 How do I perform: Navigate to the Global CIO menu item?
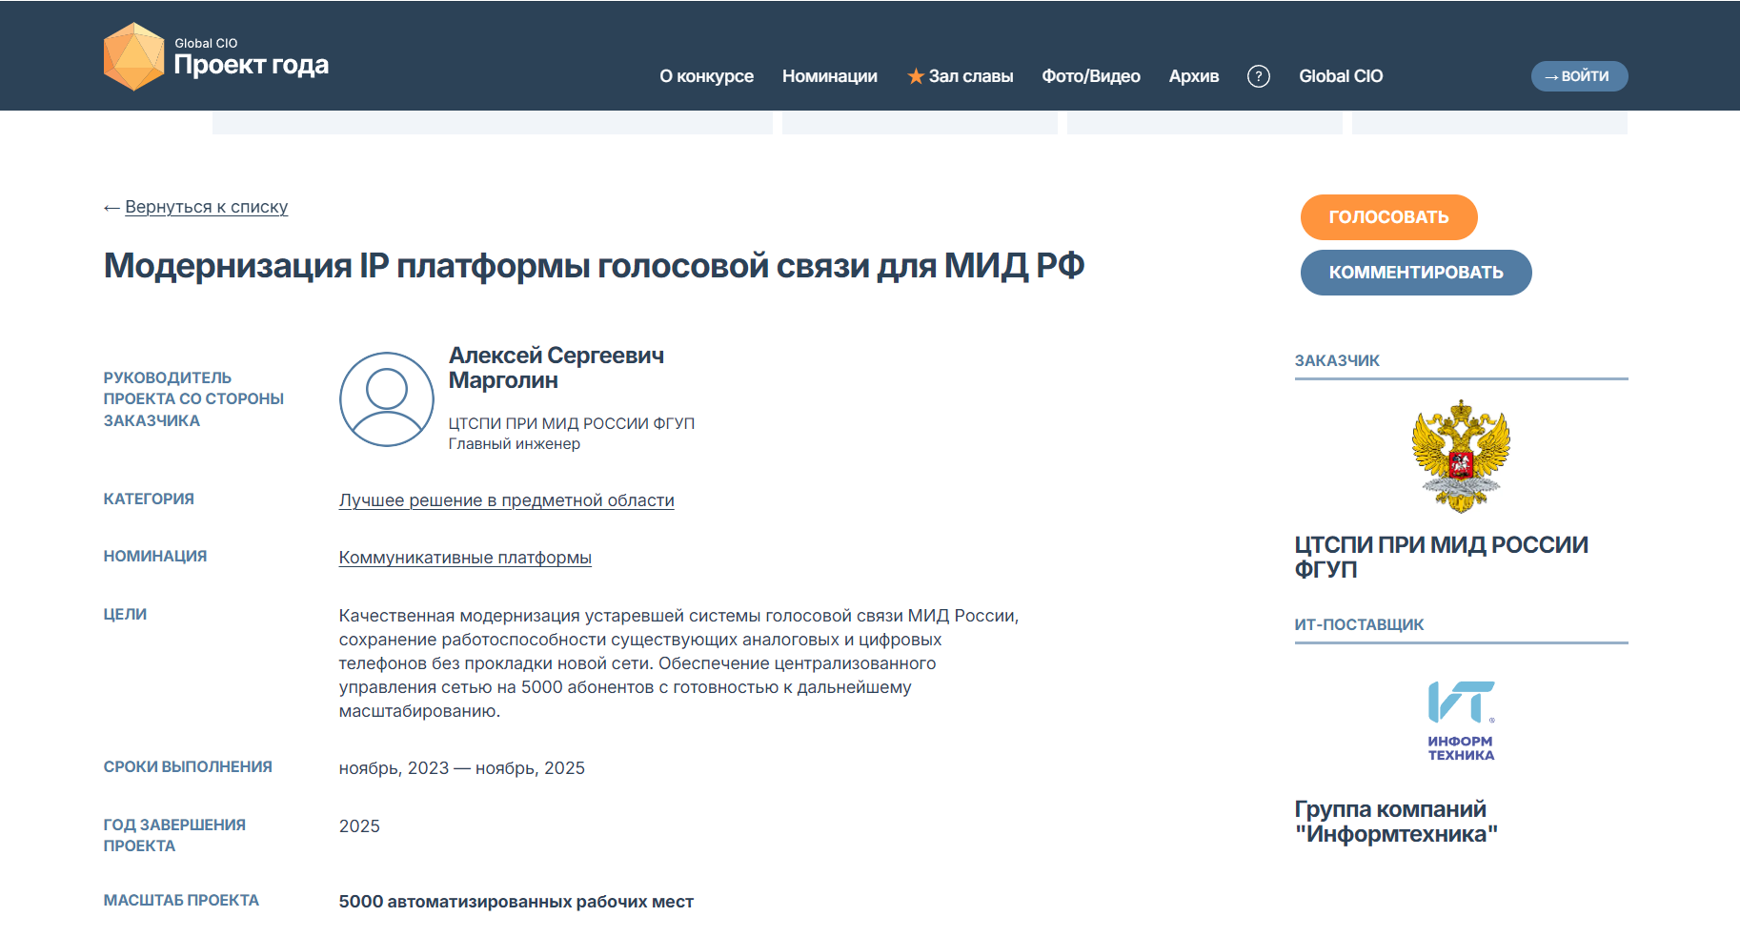(1340, 76)
